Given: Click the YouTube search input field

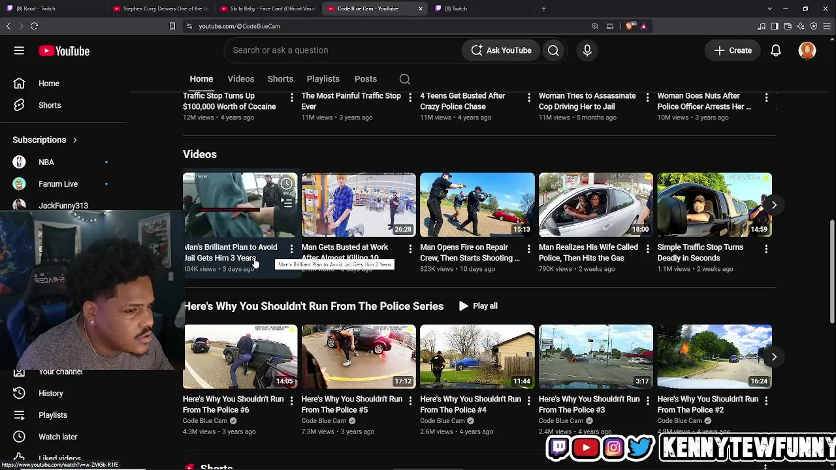Looking at the screenshot, I should click(343, 50).
